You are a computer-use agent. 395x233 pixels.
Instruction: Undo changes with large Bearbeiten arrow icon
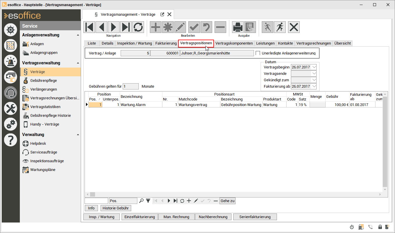206,27
